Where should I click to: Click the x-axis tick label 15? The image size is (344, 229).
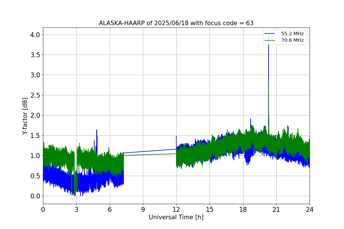coord(210,210)
